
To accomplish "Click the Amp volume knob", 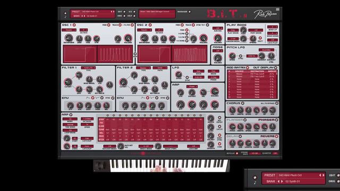I will [215, 91].
